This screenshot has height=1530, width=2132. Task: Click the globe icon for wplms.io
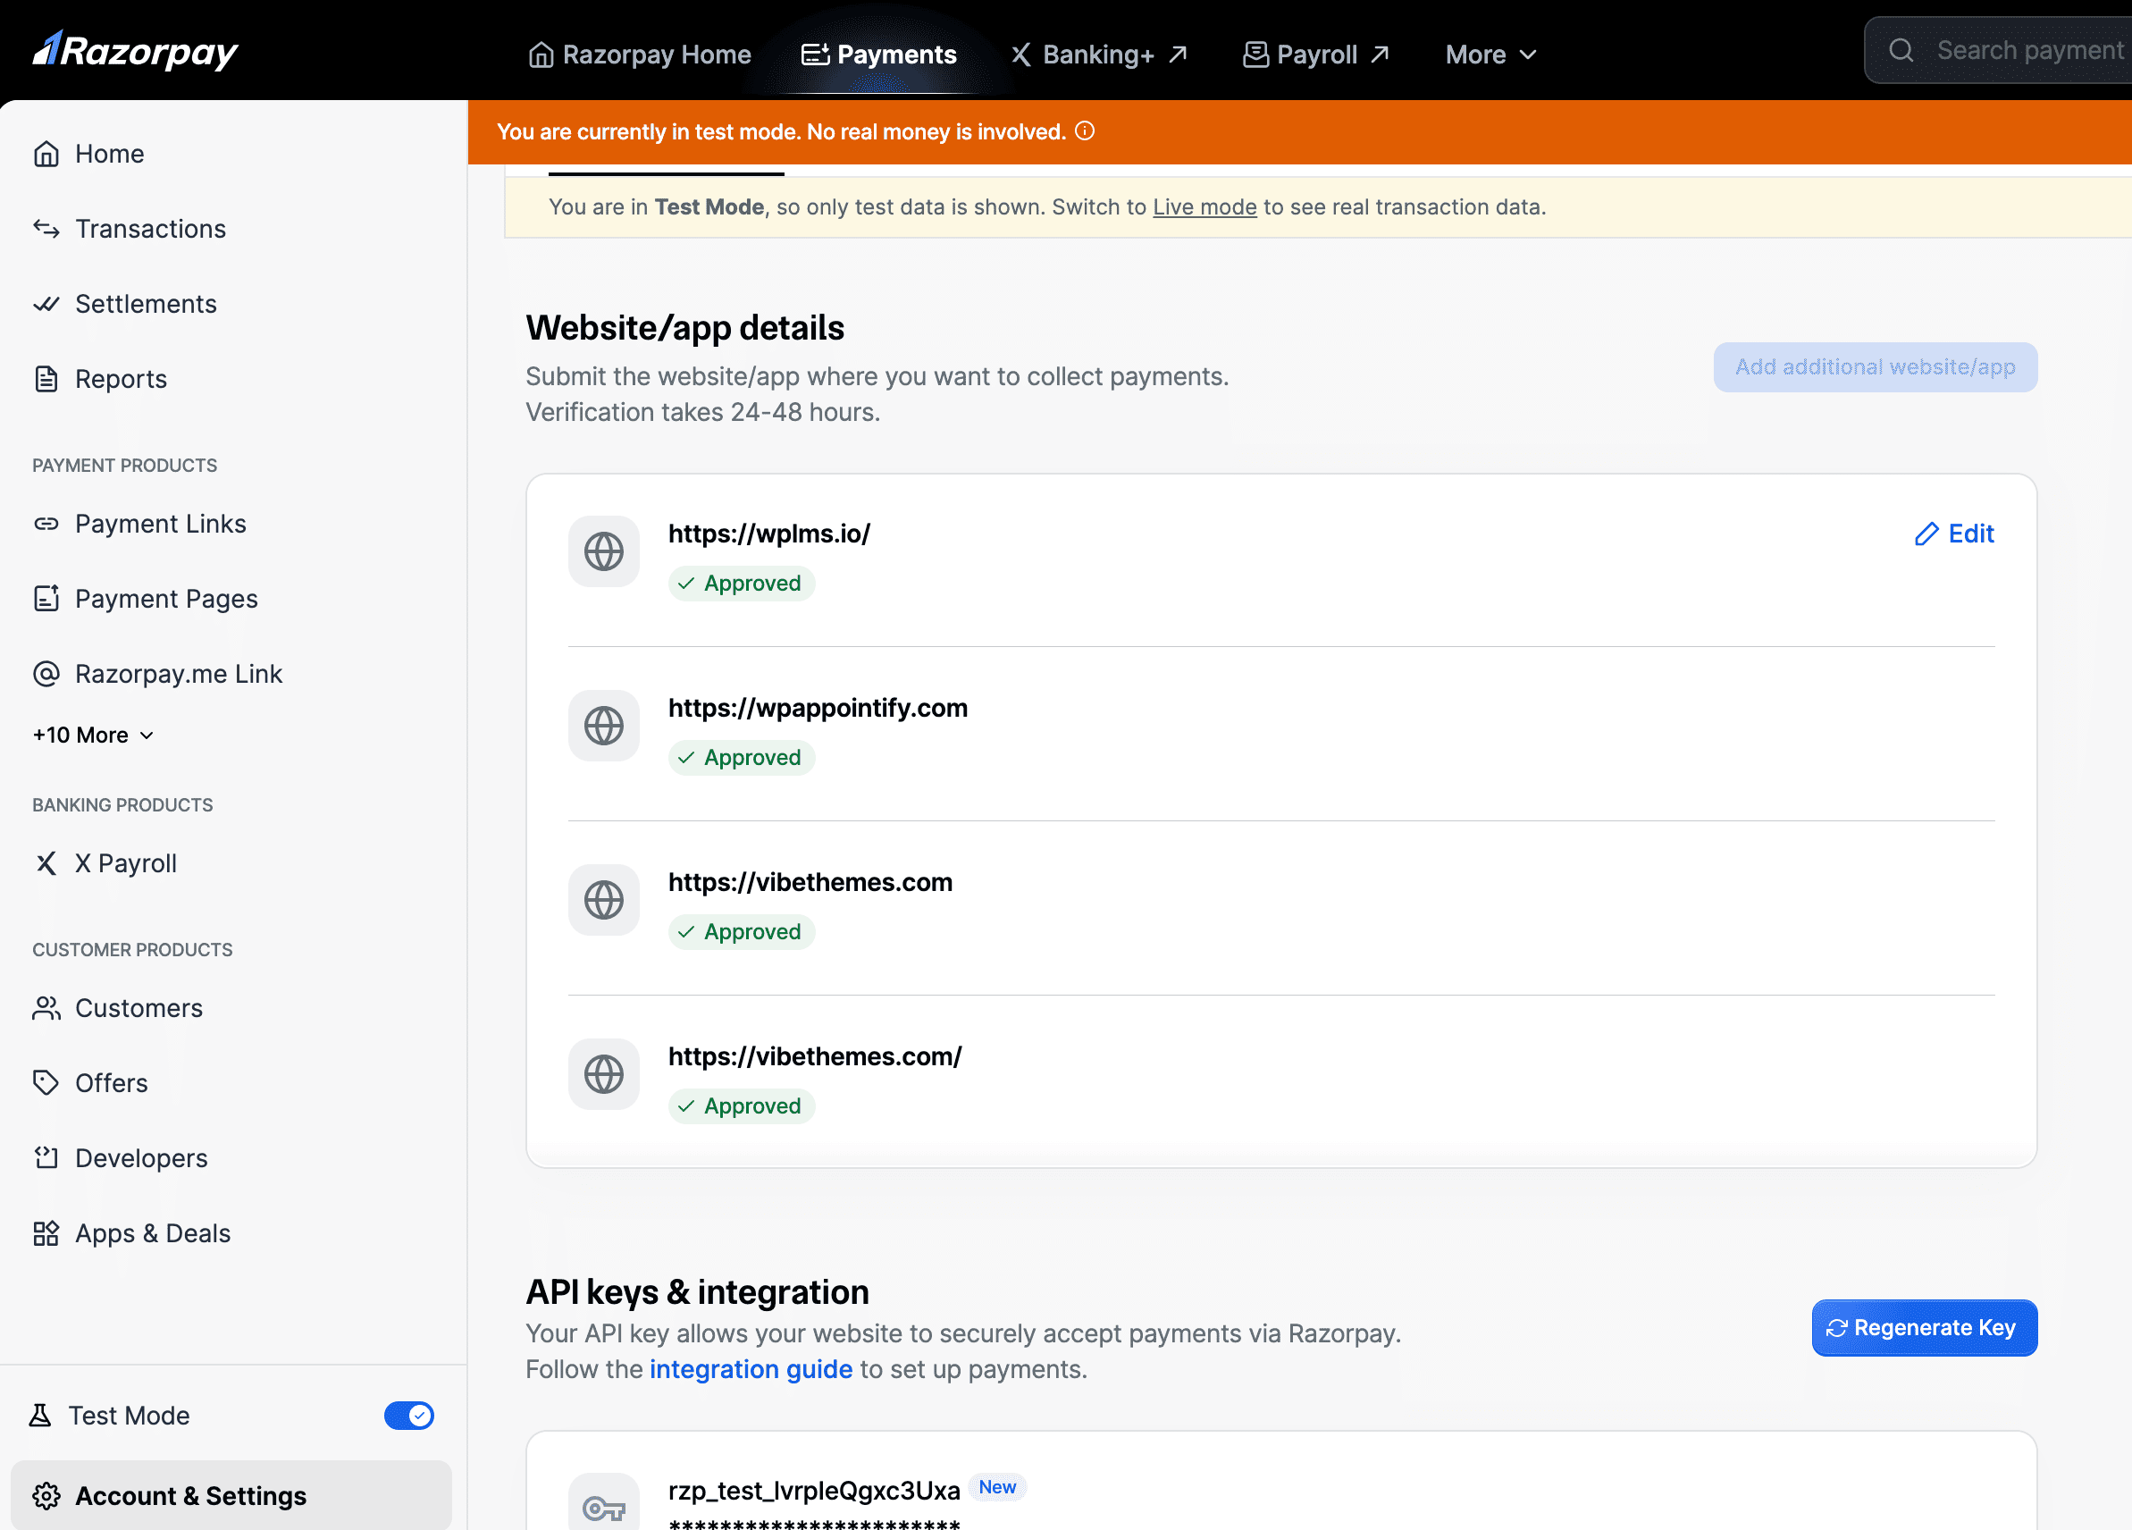point(603,551)
